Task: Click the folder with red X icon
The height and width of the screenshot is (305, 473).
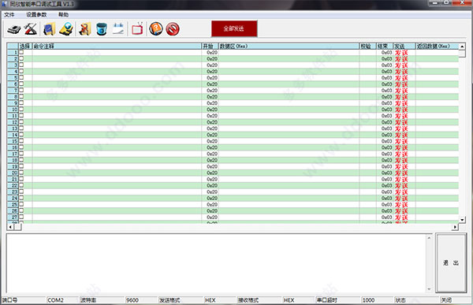Action: tap(85, 29)
